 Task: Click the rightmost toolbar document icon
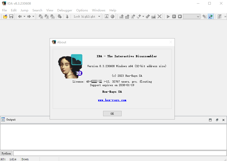tap(219, 16)
